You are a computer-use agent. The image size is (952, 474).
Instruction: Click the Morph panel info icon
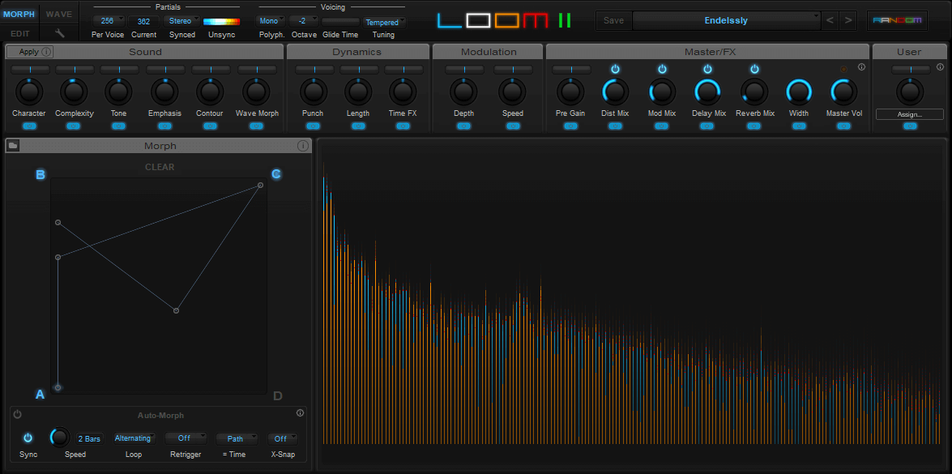[303, 146]
